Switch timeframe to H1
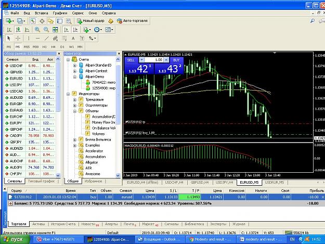Image resolution: width=325 pixels, height=244 pixels. click(44, 47)
